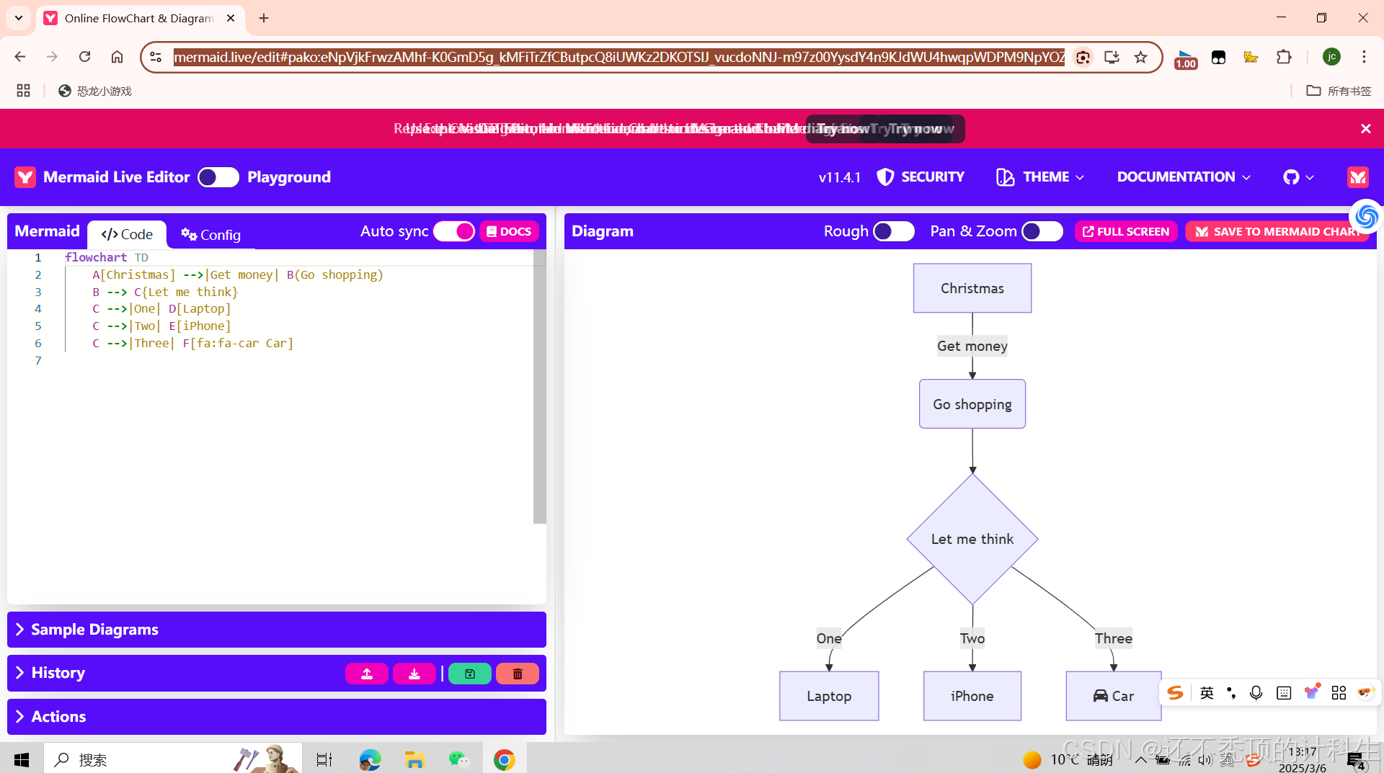Open the THEME dropdown menu
Image resolution: width=1384 pixels, height=773 pixels.
click(x=1039, y=177)
